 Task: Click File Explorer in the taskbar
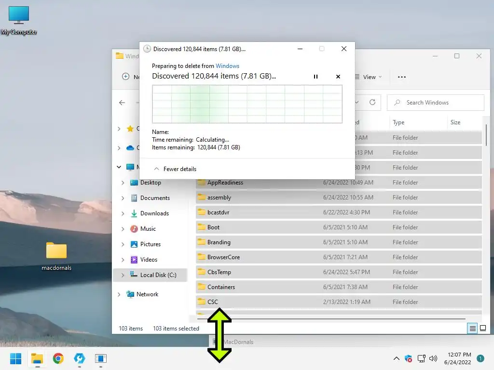[x=37, y=358]
